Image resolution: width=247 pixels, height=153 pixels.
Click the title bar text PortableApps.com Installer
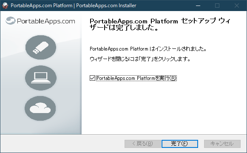pyautogui.click(x=106, y=6)
